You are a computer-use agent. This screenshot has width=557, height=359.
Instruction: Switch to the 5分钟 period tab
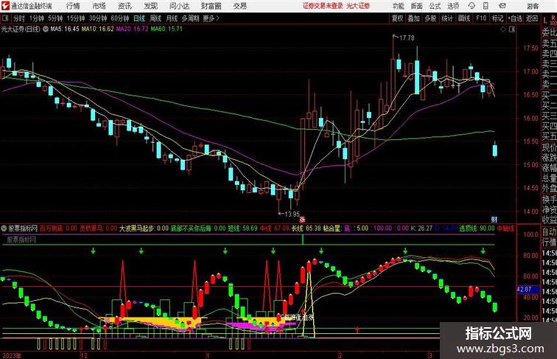[55, 18]
